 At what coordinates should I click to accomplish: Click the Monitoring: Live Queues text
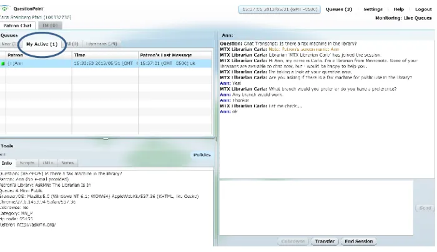point(403,18)
